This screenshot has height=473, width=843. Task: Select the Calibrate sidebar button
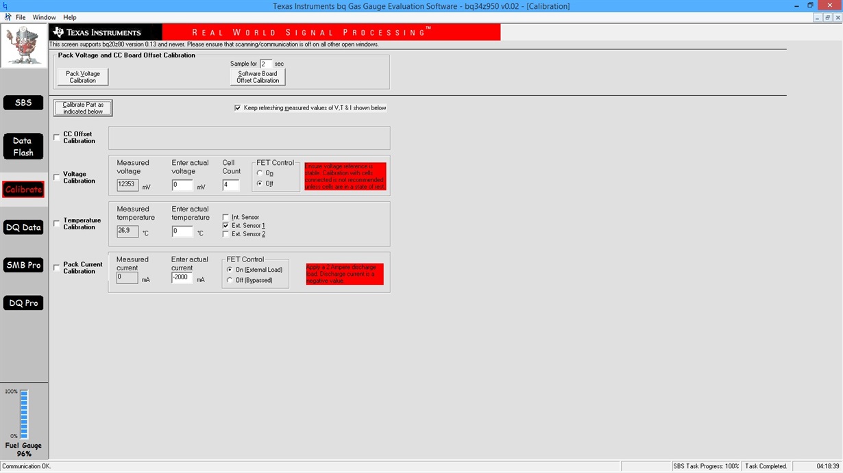click(x=23, y=190)
